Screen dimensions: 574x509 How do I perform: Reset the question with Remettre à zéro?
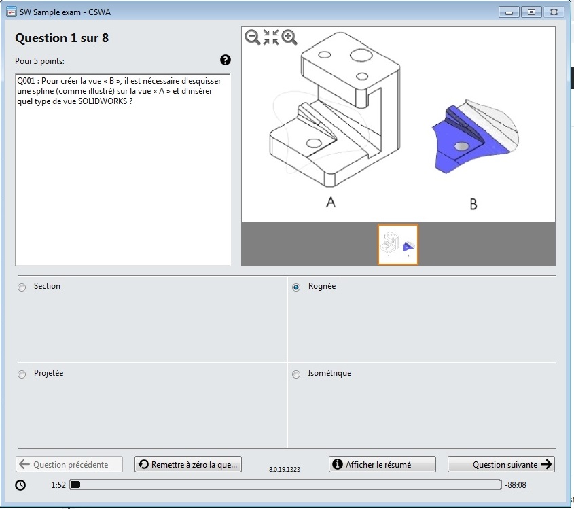tap(187, 464)
